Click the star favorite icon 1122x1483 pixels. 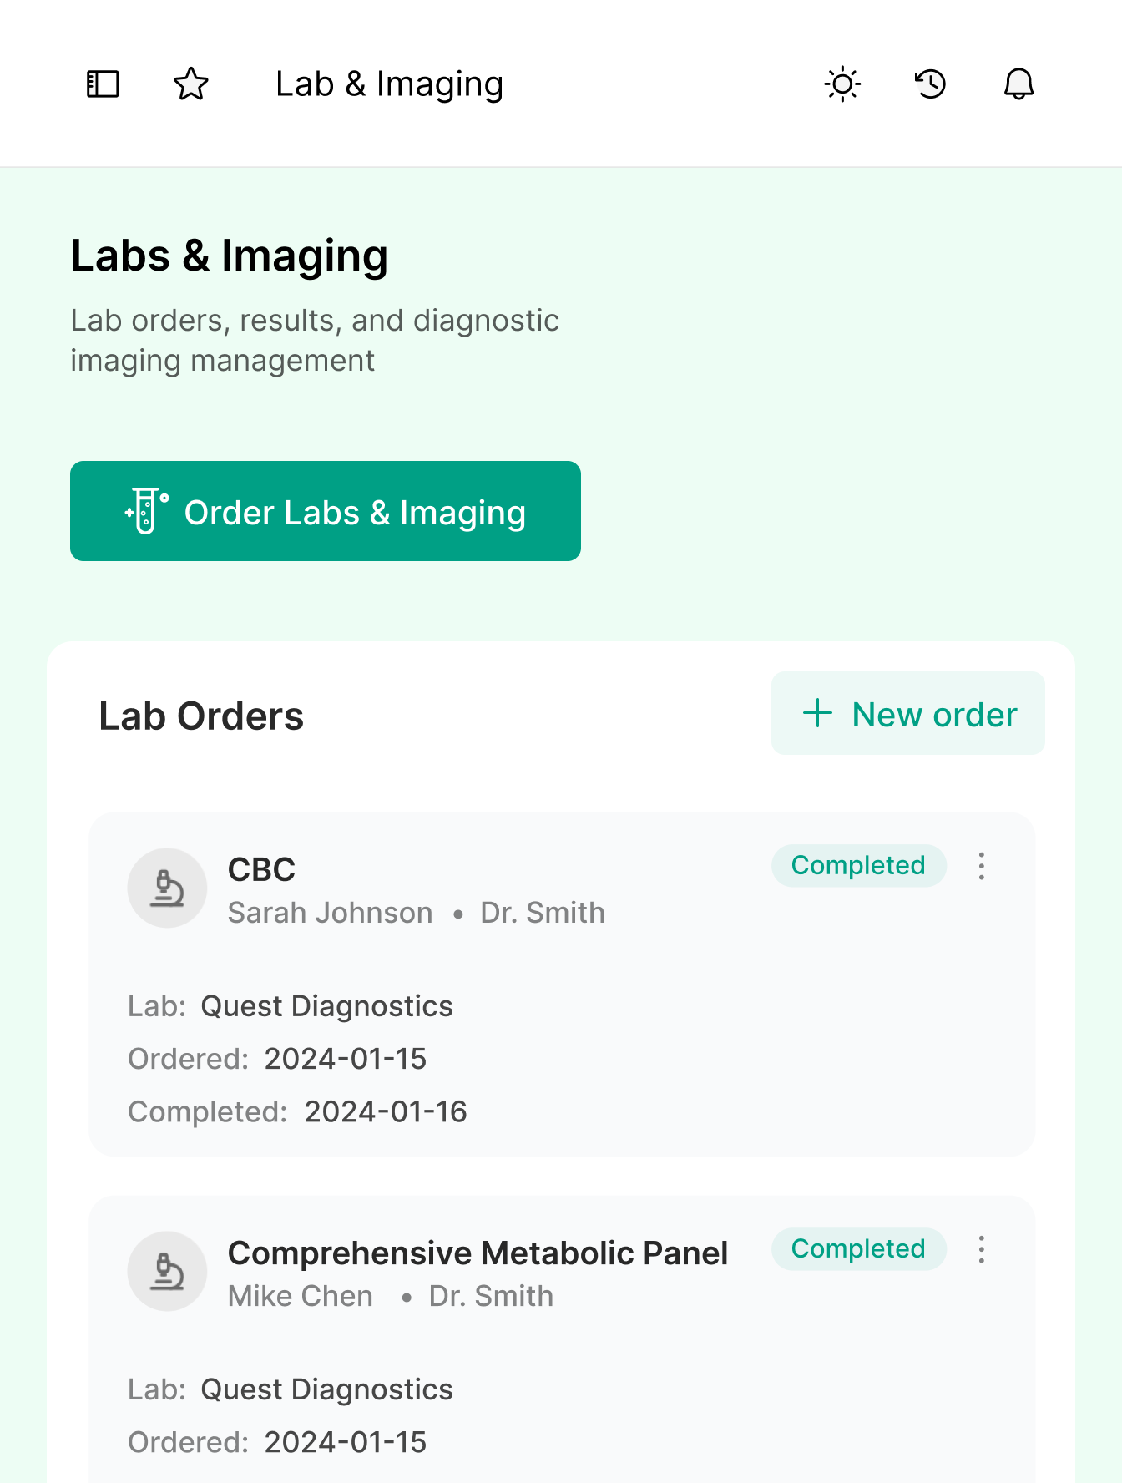tap(191, 84)
